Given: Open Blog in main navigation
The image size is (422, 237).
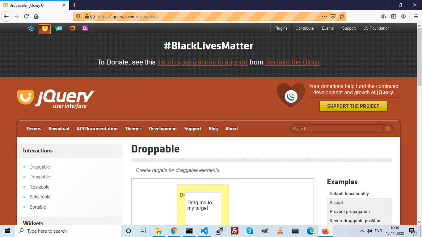Looking at the screenshot, I should [x=213, y=129].
